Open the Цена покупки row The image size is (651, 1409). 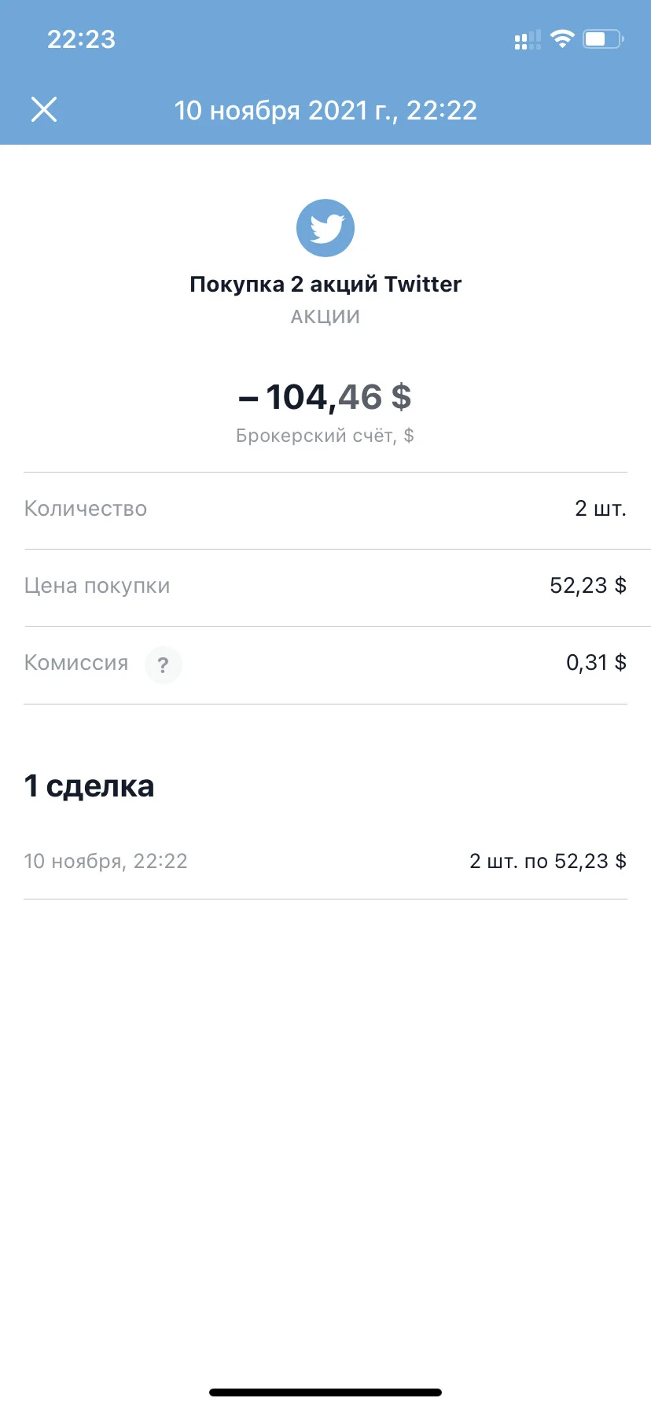pos(325,587)
